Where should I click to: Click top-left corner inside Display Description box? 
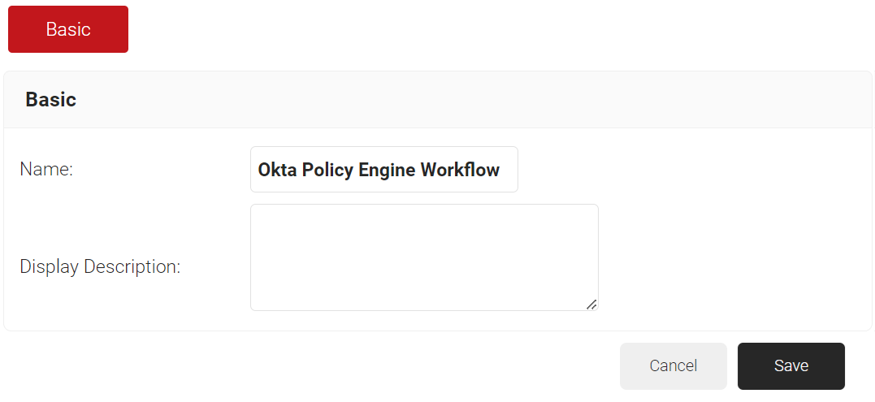pos(258,213)
